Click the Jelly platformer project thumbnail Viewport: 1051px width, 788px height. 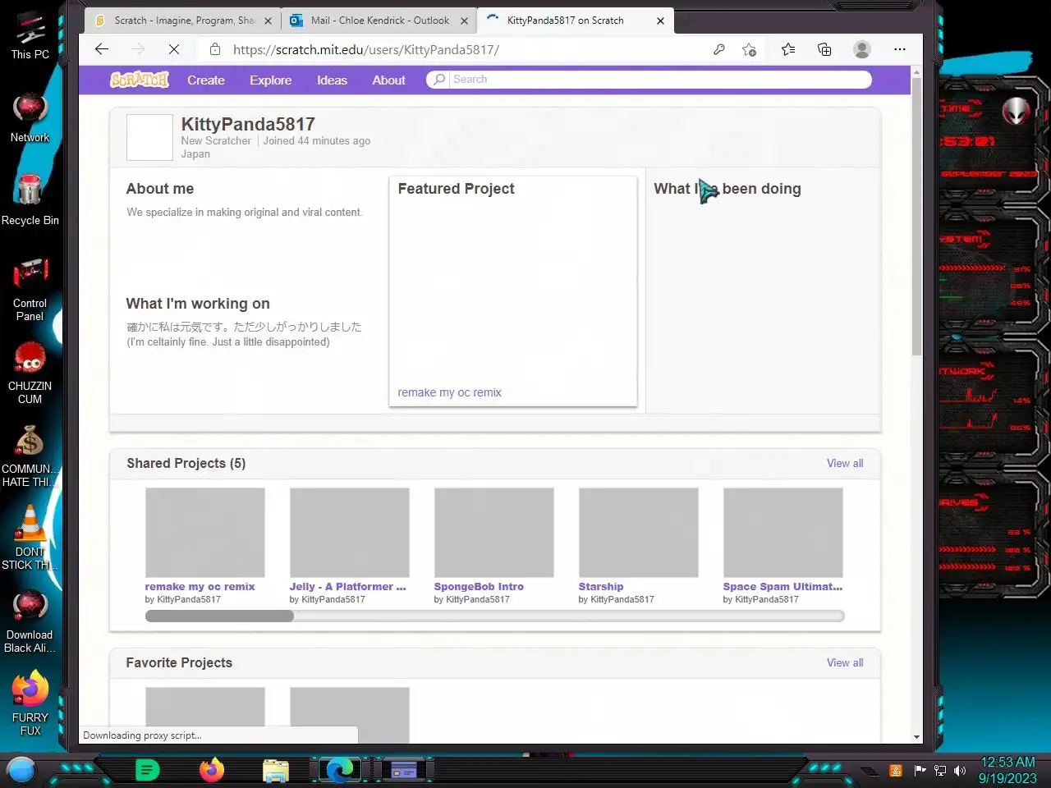350,533
